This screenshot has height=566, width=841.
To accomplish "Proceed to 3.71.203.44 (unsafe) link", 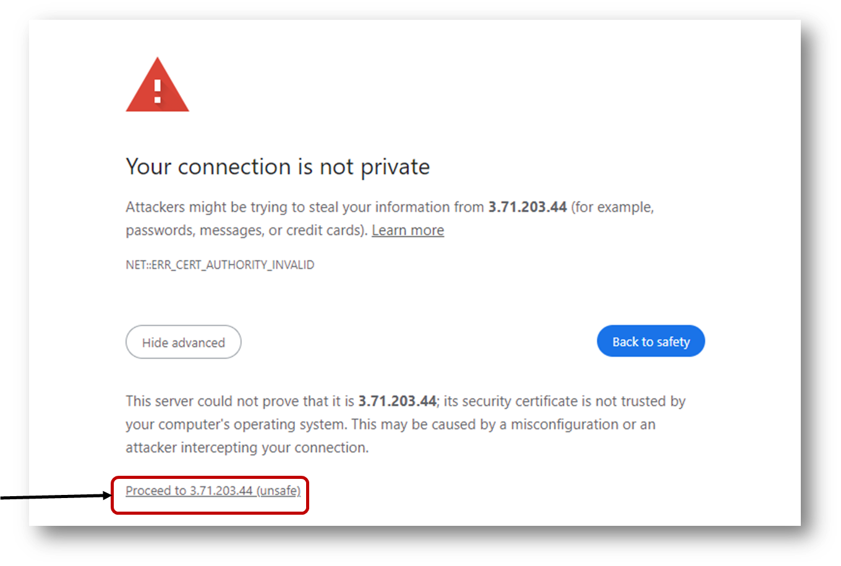I will 213,491.
